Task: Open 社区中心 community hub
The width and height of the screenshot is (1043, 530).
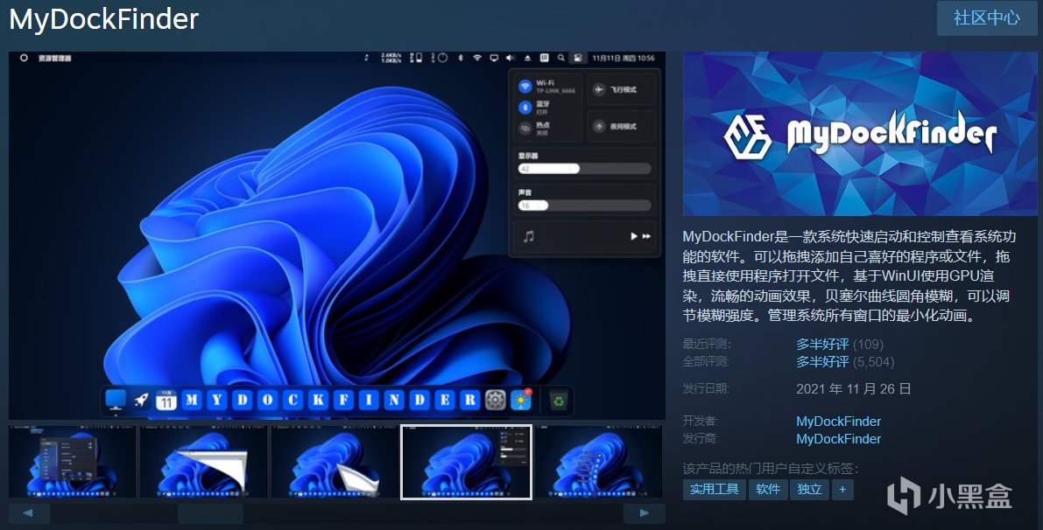Action: coord(986,18)
